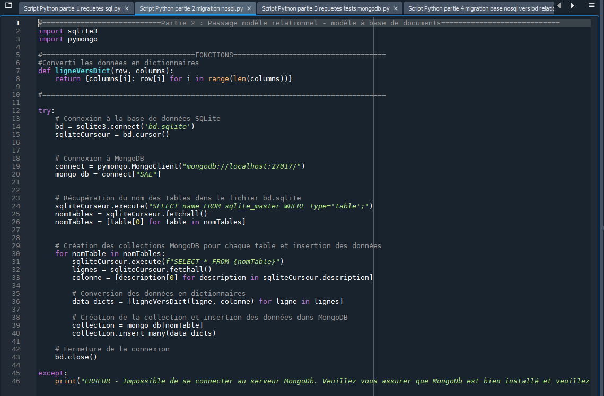Close the 'partie 3 requetes tests mongodb.py' tab

pos(396,8)
